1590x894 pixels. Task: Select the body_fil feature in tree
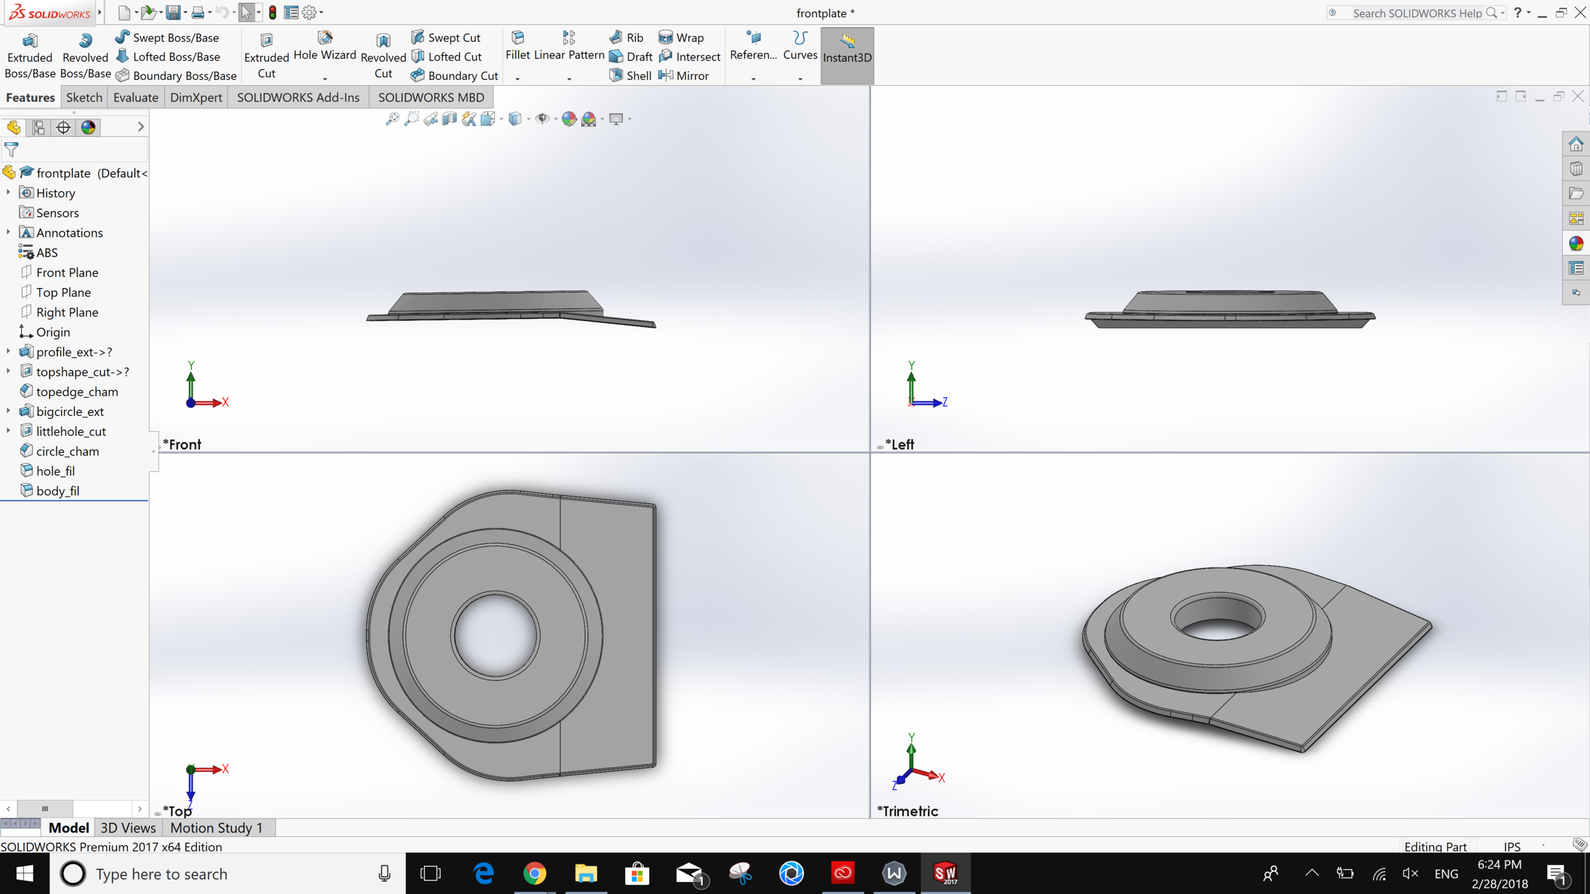click(x=57, y=491)
